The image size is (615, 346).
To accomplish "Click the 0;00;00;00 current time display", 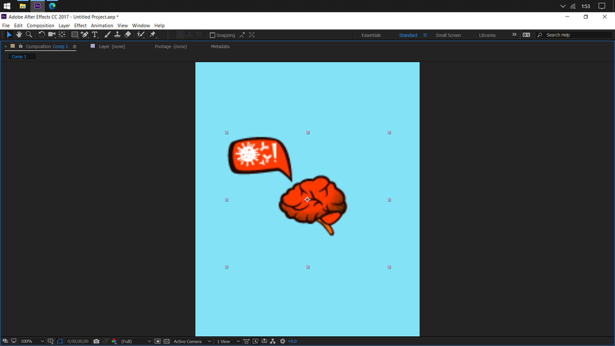I will 78,341.
